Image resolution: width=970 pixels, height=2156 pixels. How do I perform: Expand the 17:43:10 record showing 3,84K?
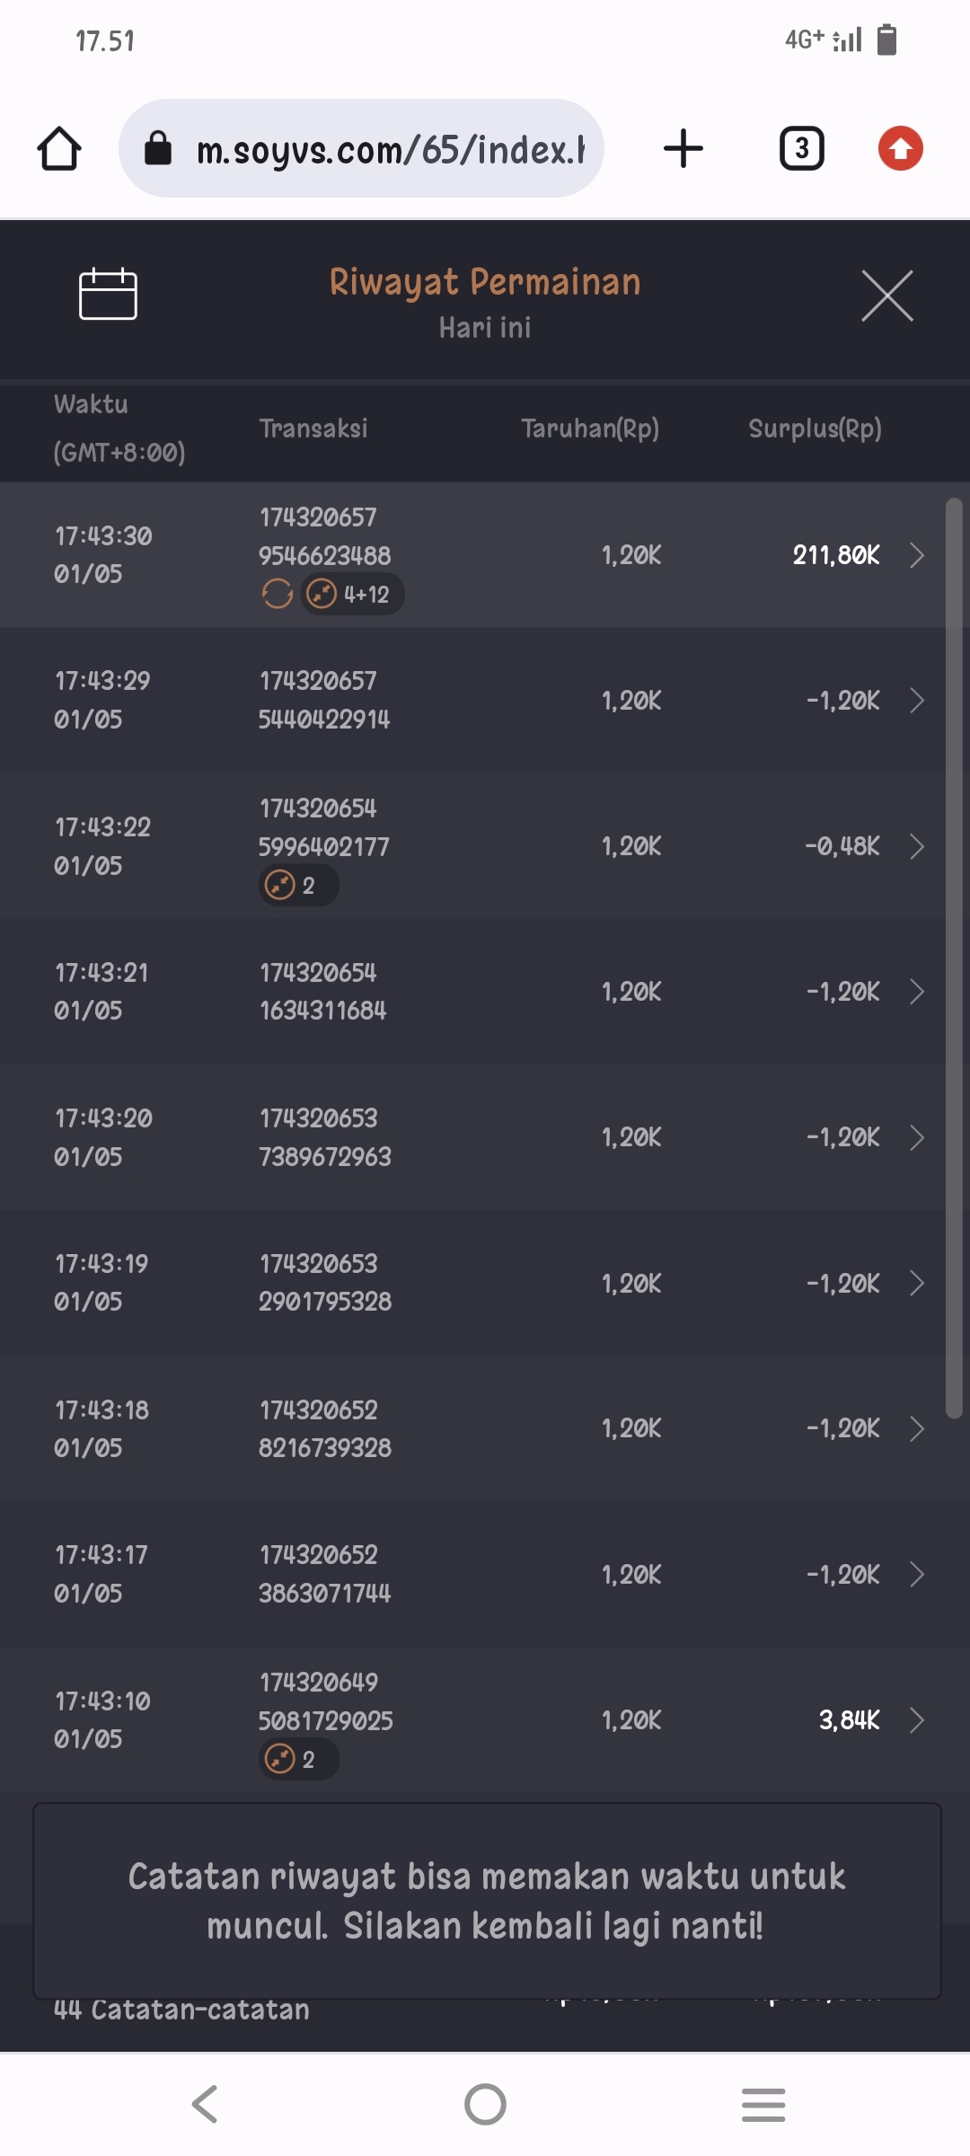click(916, 1720)
